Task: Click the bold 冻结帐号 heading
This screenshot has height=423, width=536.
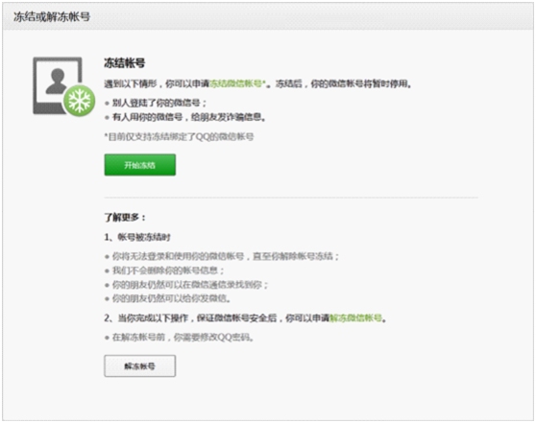Action: 125,62
